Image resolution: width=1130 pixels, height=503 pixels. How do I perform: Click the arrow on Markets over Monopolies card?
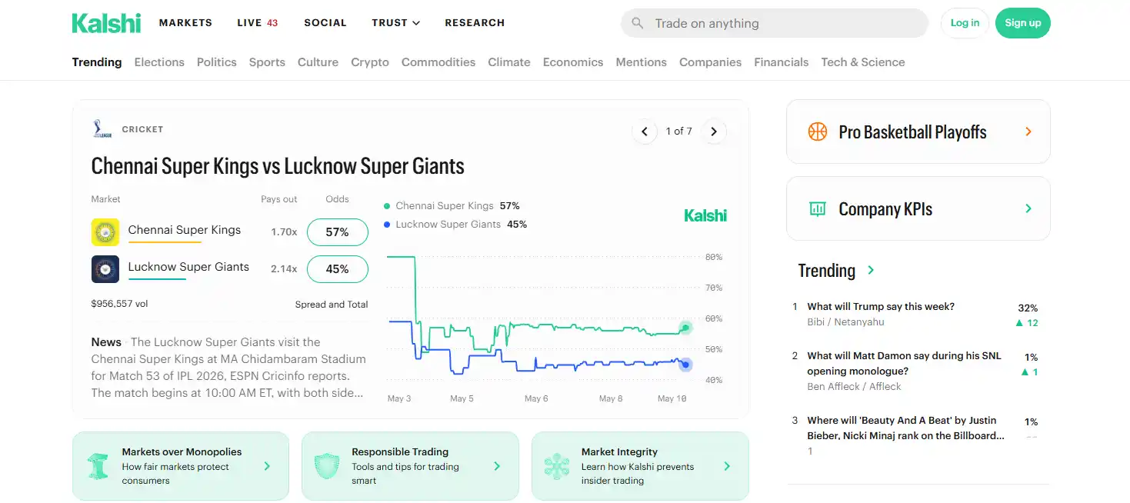(x=267, y=466)
